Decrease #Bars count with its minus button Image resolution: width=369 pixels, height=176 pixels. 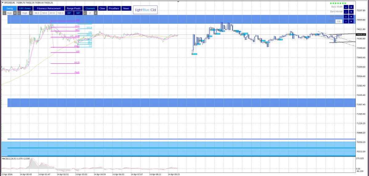[346, 22]
